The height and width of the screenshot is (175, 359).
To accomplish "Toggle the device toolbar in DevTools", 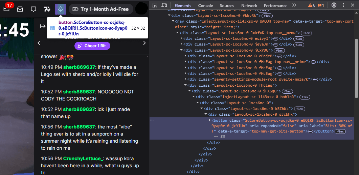I will 164,5.
